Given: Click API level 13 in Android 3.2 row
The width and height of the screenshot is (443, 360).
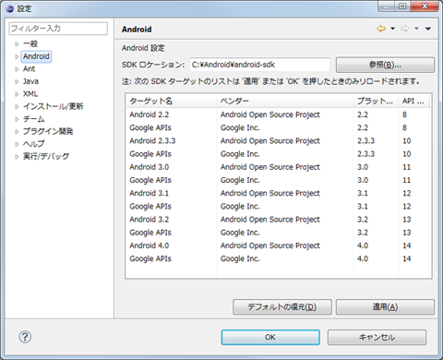Looking at the screenshot, I should (407, 220).
